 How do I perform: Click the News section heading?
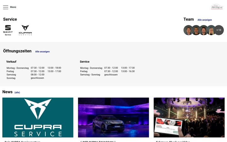pyautogui.click(x=7, y=92)
